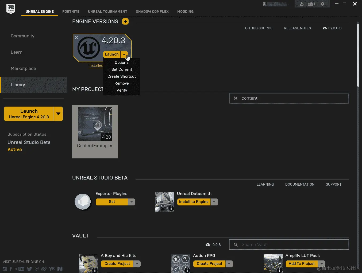Choose Set Current from the engine menu
Screen dimensions: 362x273
tap(122, 69)
